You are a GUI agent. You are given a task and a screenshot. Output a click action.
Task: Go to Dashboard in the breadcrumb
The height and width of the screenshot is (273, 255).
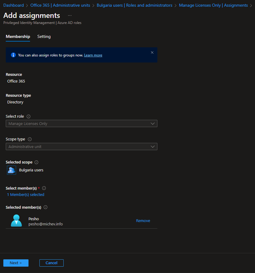[14, 5]
